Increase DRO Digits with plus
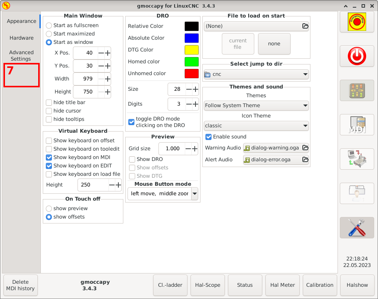The image size is (378, 299). [195, 104]
